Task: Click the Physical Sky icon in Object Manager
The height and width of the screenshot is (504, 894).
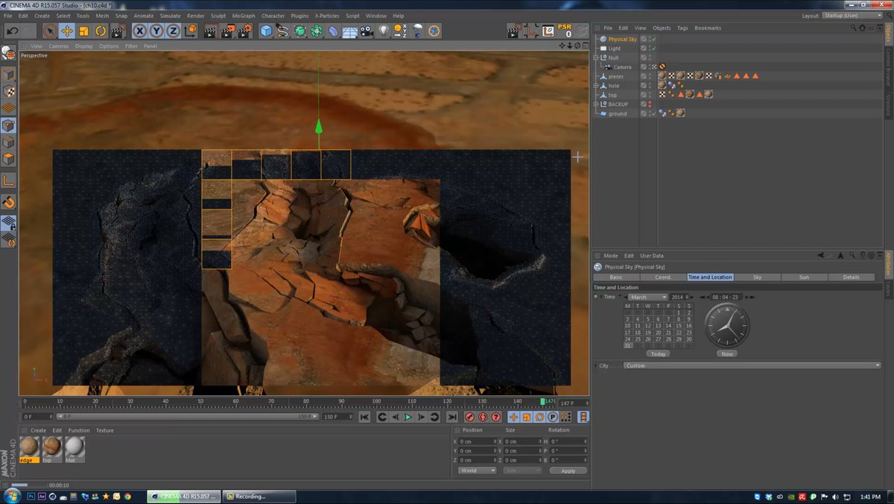Action: [x=603, y=39]
